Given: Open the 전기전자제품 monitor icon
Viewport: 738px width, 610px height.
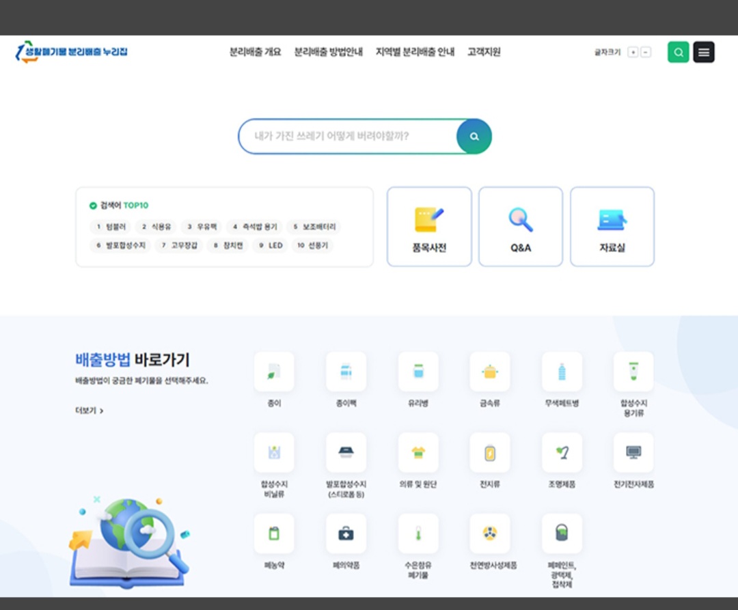Looking at the screenshot, I should (x=633, y=452).
